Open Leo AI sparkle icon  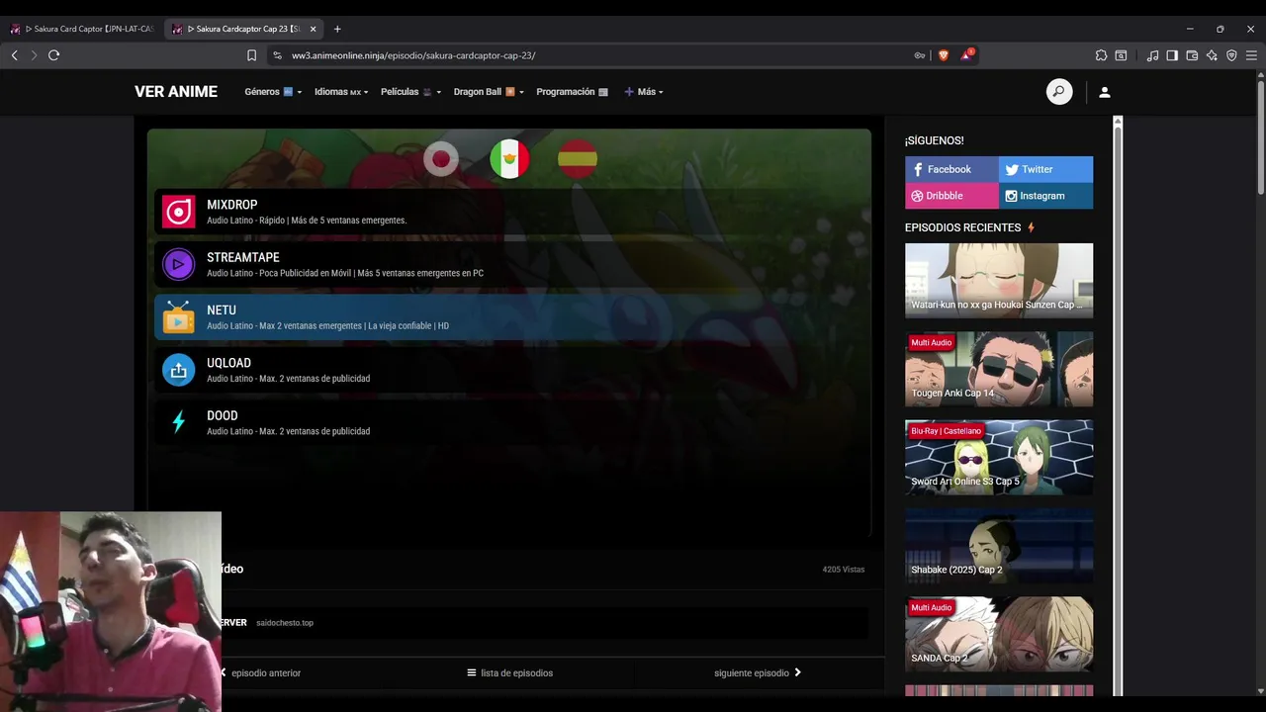point(1212,55)
